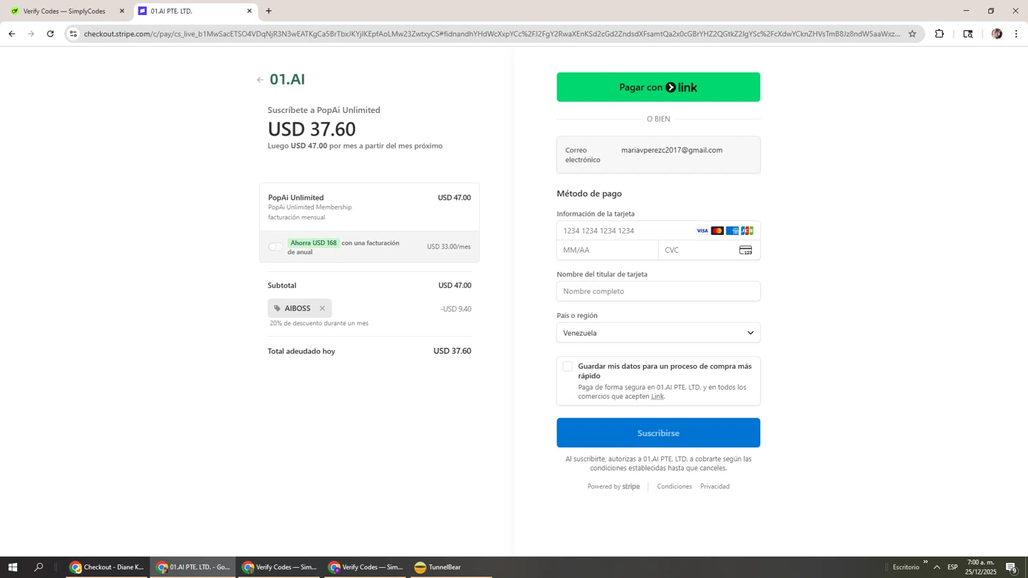This screenshot has width=1028, height=578.
Task: Click the American Express logo
Action: click(733, 231)
